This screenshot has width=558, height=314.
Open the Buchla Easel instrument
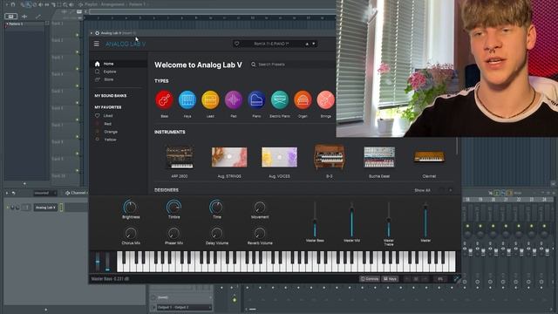coord(379,157)
